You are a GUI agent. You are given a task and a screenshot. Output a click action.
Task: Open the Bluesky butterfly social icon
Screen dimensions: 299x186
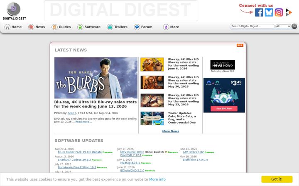click(x=269, y=12)
